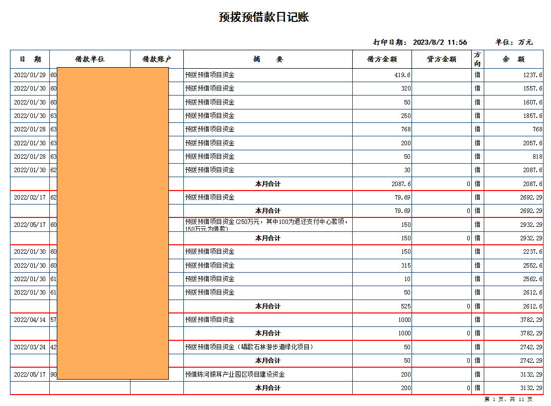The height and width of the screenshot is (406, 551).
Task: Click the 借款账户 column header
Action: [157, 59]
